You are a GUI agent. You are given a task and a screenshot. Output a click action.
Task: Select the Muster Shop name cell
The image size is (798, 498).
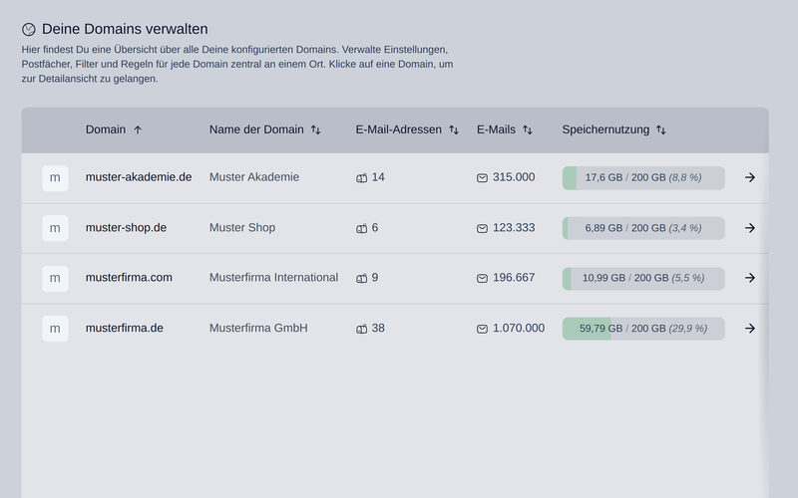(x=242, y=228)
